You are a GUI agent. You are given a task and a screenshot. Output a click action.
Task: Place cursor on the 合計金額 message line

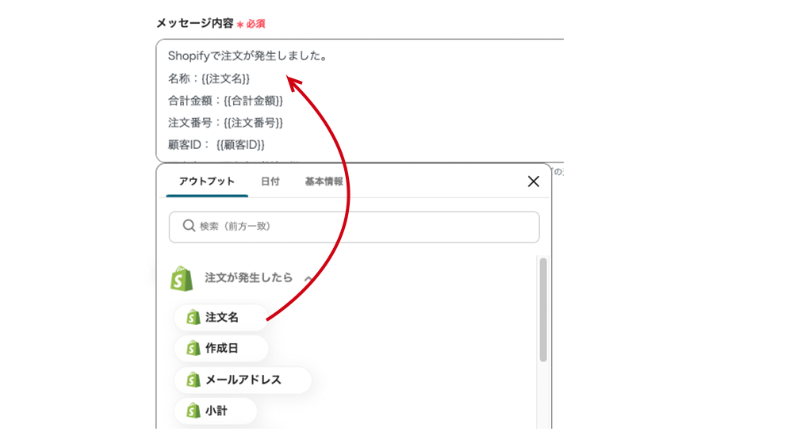pos(225,101)
